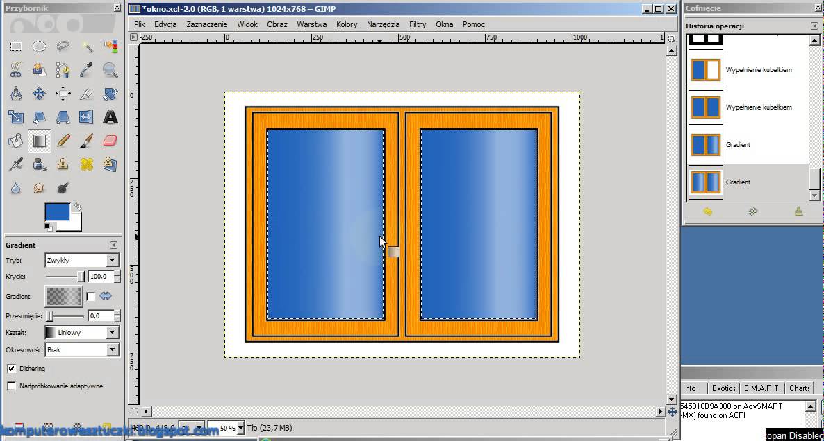
Task: Select the Alignment tool
Action: click(x=63, y=94)
